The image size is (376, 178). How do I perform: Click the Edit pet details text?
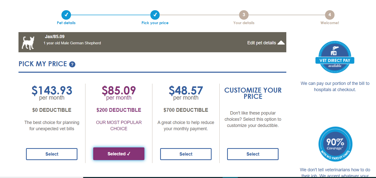click(261, 43)
